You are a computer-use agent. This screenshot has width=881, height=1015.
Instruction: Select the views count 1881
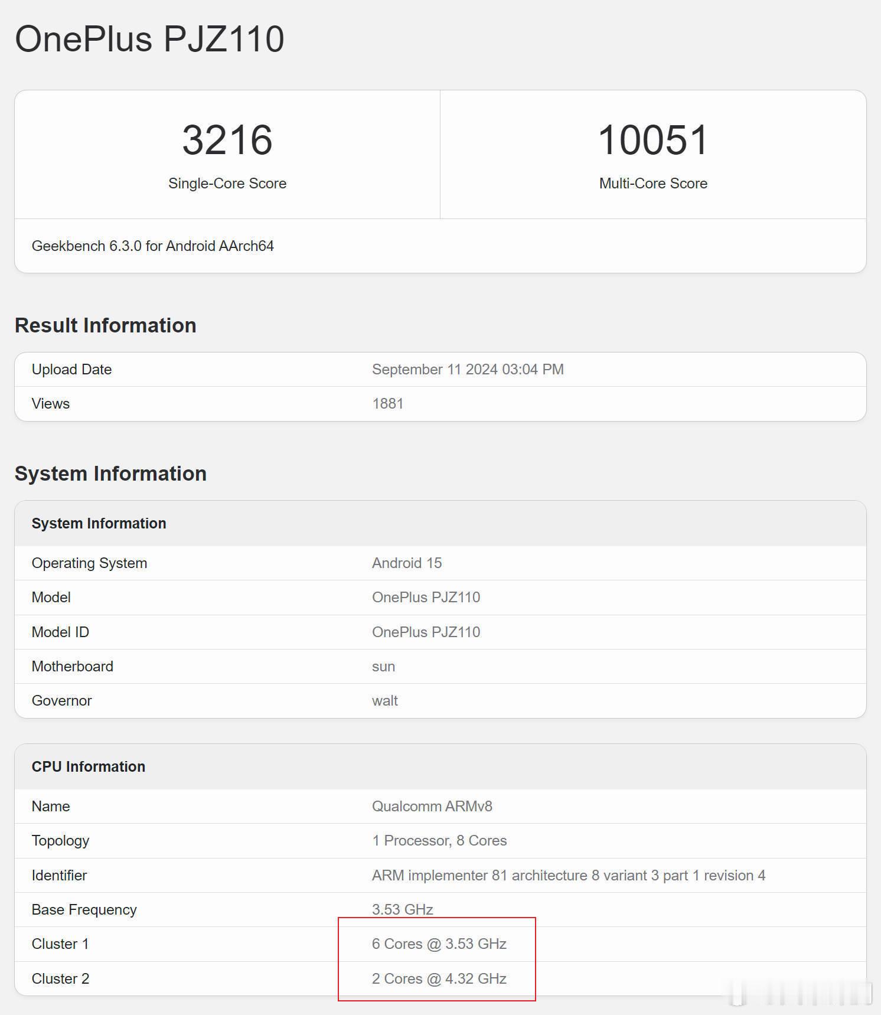coord(388,403)
